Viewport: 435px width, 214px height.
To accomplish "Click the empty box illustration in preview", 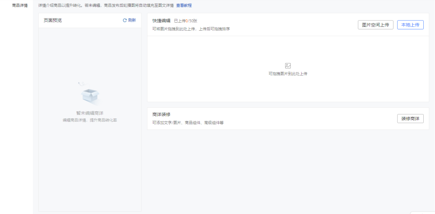I will pyautogui.click(x=89, y=94).
